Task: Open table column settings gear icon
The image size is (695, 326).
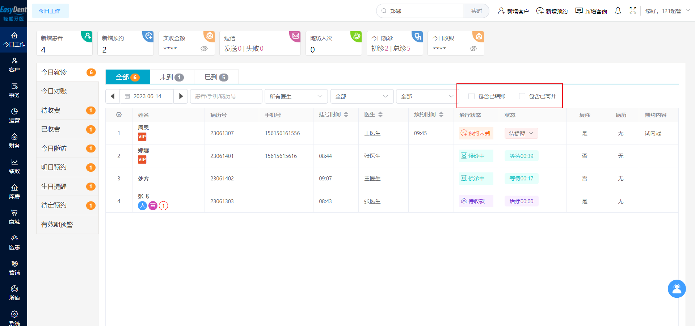Action: 119,115
